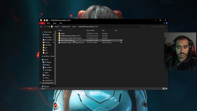Select the STEAMUNLOCKED internet shortcut file

click(73, 43)
